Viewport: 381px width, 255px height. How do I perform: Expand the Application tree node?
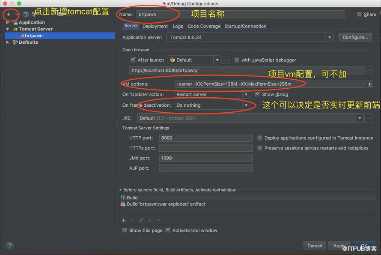(x=8, y=22)
